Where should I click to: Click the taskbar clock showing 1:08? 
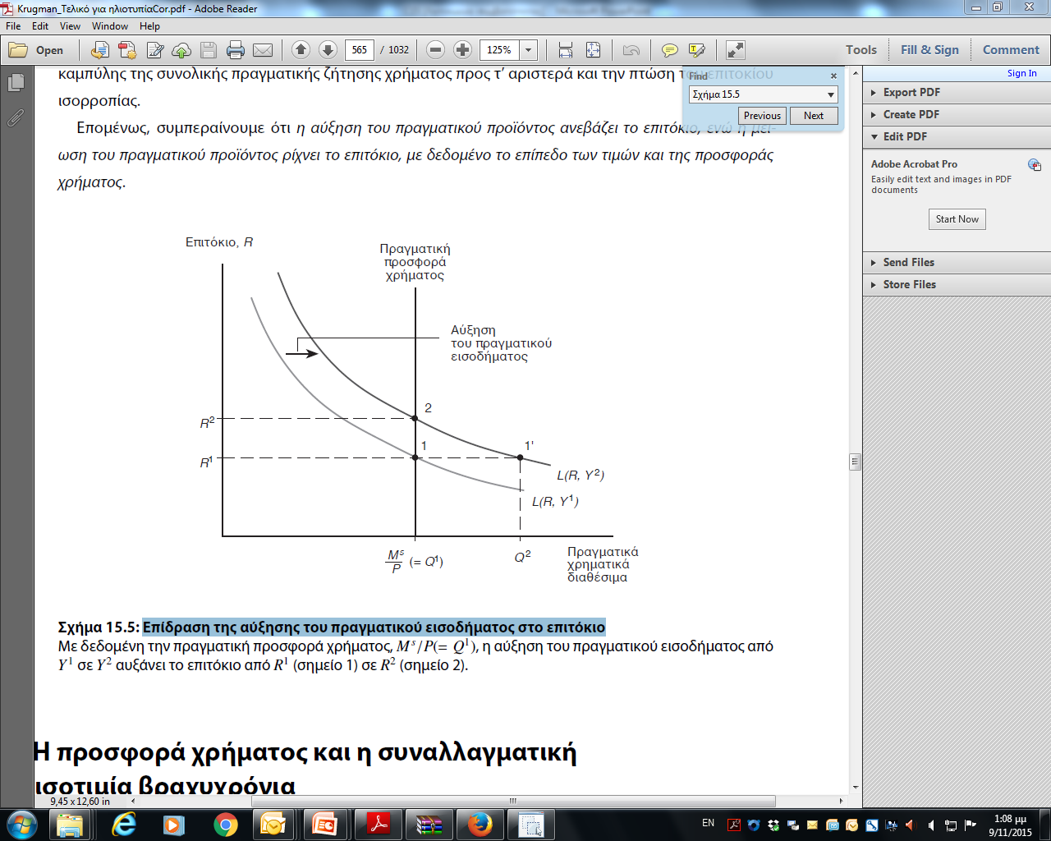[1010, 825]
